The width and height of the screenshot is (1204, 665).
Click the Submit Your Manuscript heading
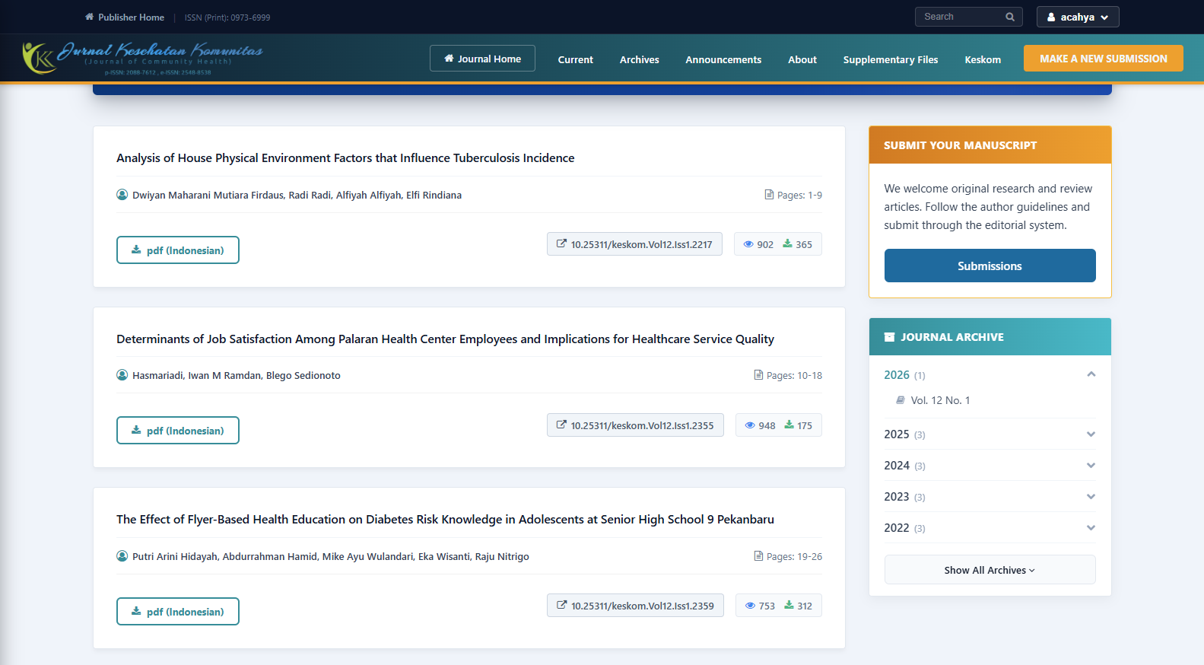pos(960,145)
